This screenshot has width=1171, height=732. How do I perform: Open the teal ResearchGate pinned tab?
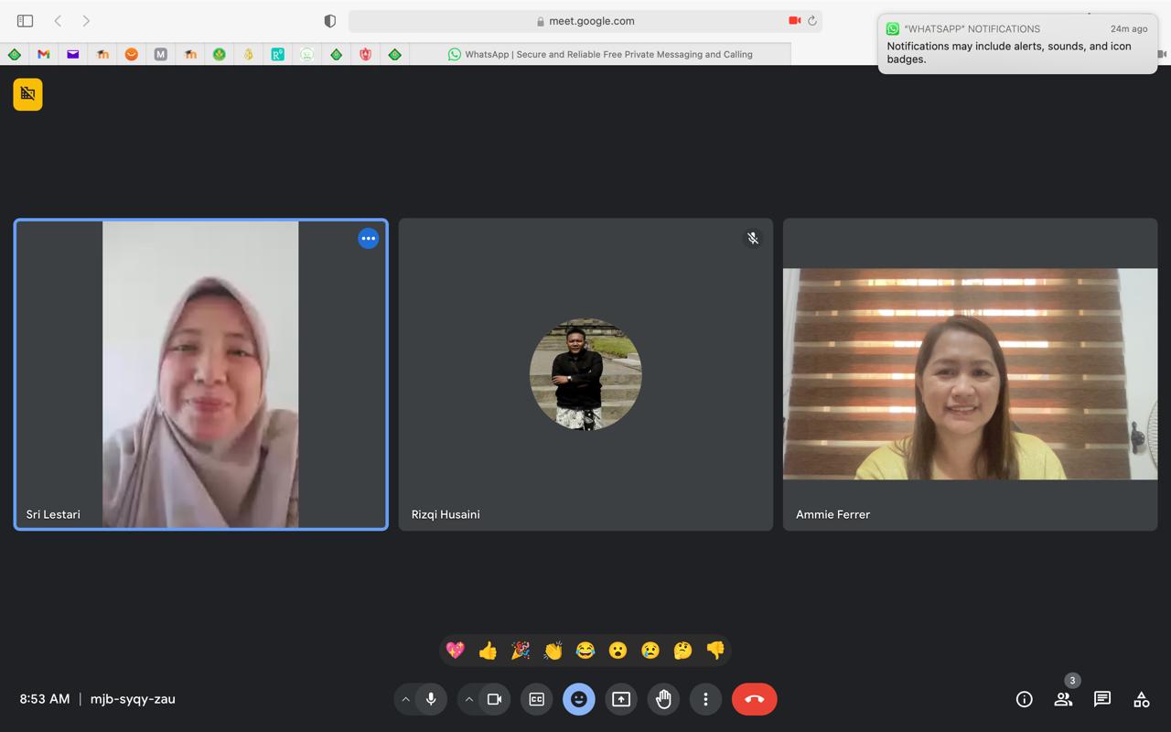coord(277,54)
